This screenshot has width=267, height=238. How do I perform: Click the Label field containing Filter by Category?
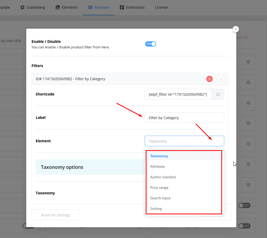pyautogui.click(x=184, y=118)
